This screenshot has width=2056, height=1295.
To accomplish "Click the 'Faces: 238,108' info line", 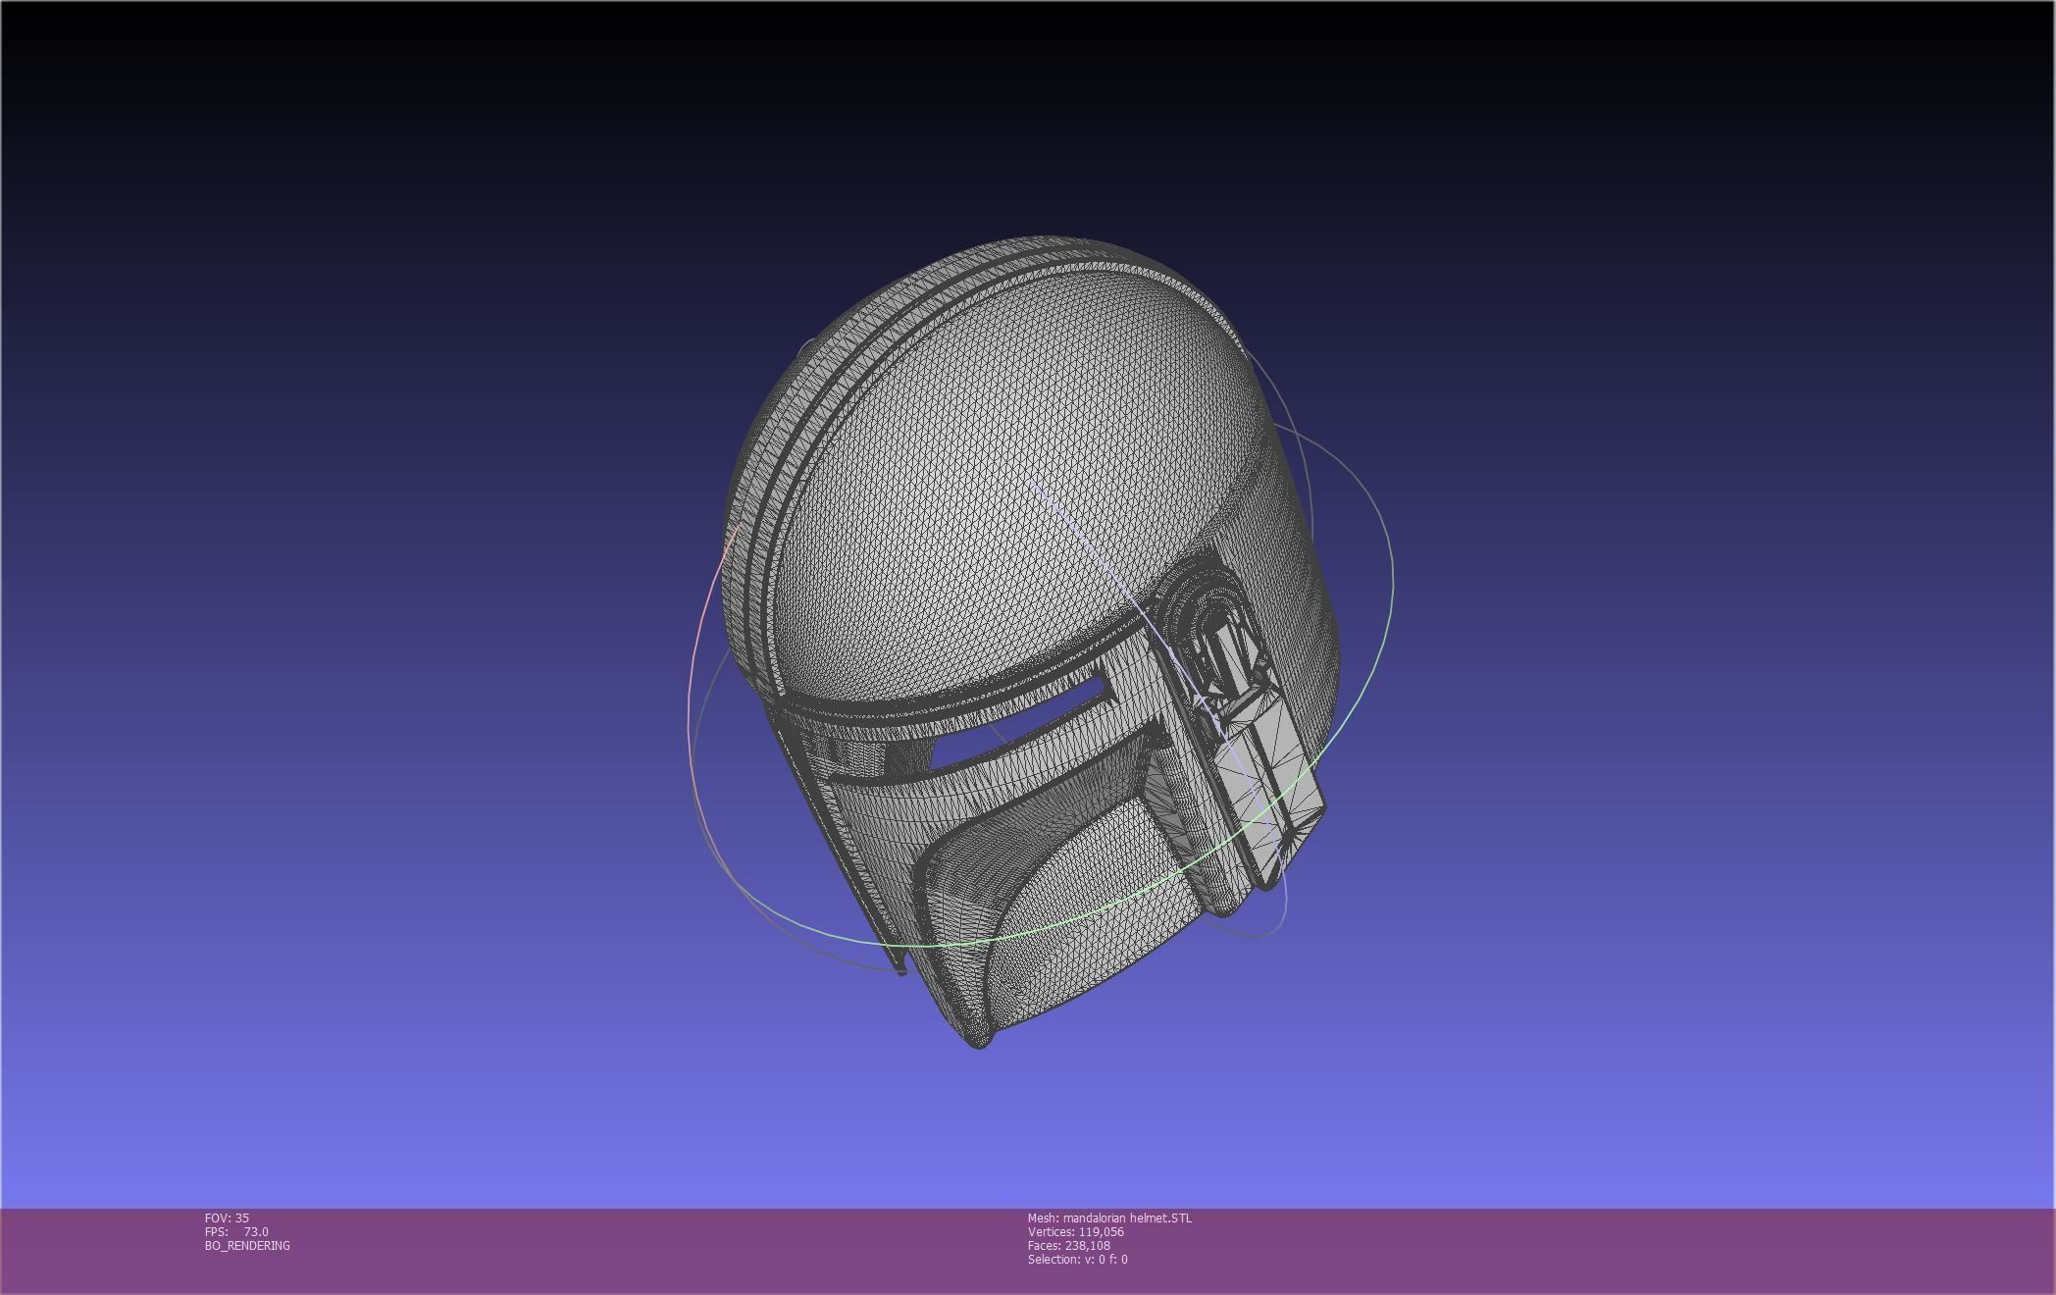I will pos(1069,1245).
